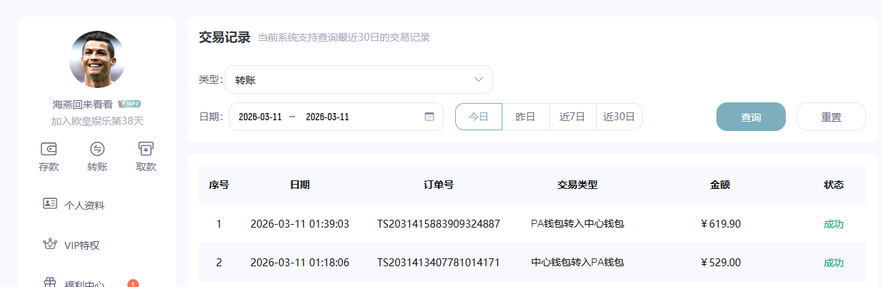Click the 状态 column header
The image size is (881, 287).
click(x=834, y=185)
